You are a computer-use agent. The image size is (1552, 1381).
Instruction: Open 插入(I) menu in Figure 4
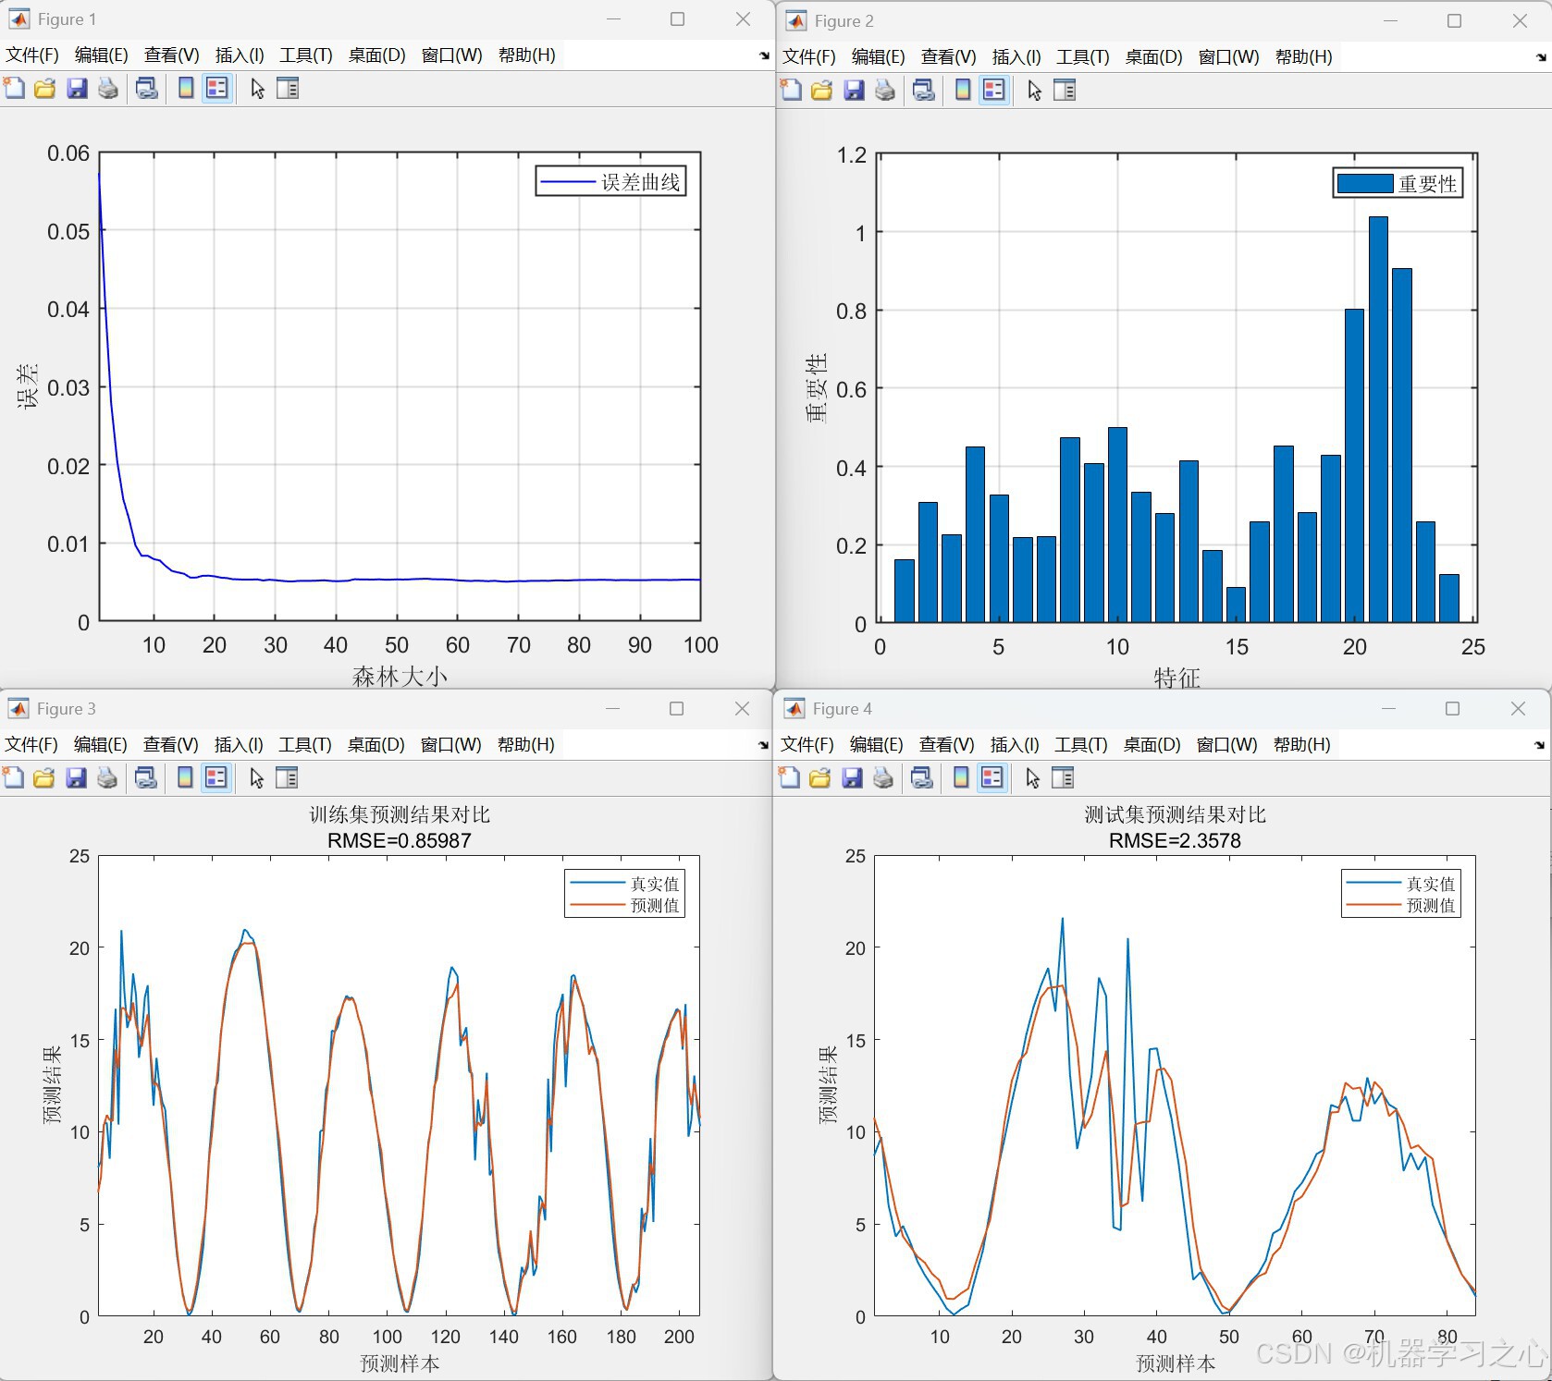(x=1015, y=744)
